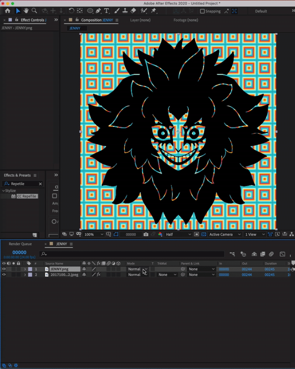The width and height of the screenshot is (295, 369).
Task: Select the Default workspace
Action: pos(261,11)
